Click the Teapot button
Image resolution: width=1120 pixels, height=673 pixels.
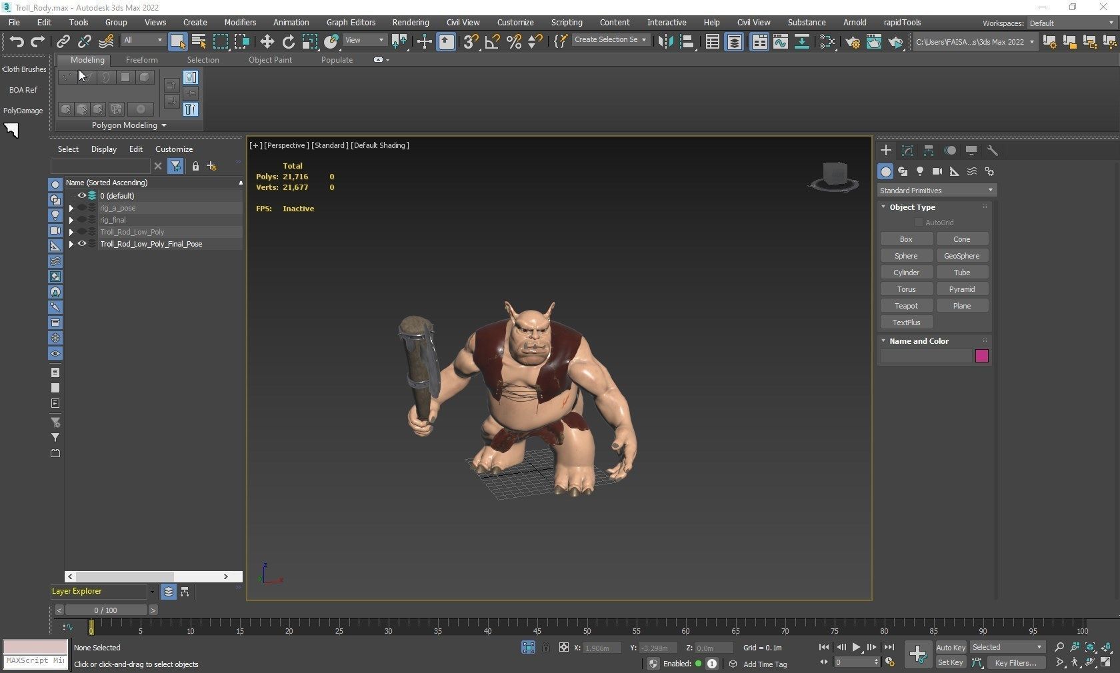[x=906, y=306]
